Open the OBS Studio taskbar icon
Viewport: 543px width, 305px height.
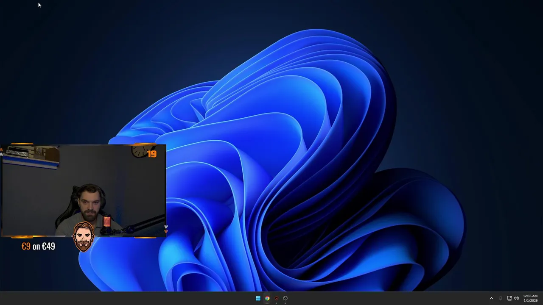285,298
